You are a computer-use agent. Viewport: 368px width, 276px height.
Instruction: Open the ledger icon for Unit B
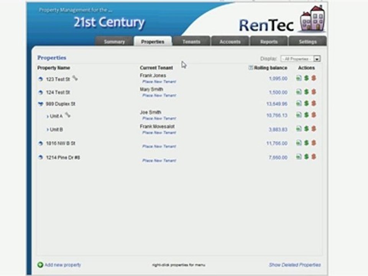click(299, 129)
